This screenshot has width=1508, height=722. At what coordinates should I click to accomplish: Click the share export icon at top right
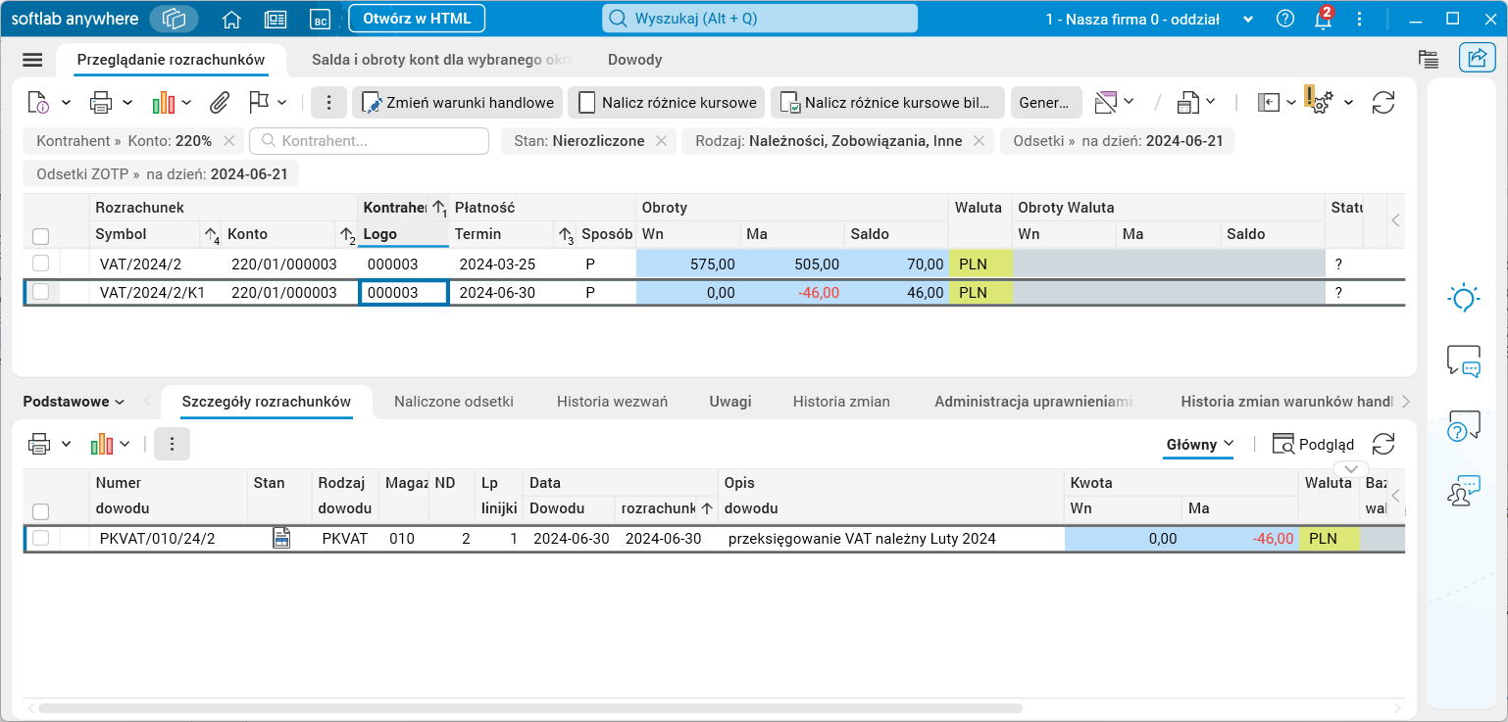click(1476, 58)
